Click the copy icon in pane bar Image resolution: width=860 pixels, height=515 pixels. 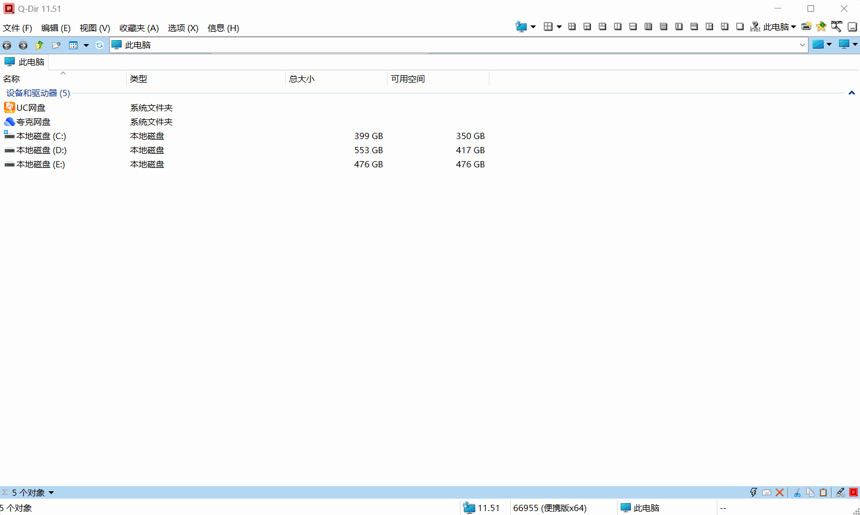coord(810,492)
